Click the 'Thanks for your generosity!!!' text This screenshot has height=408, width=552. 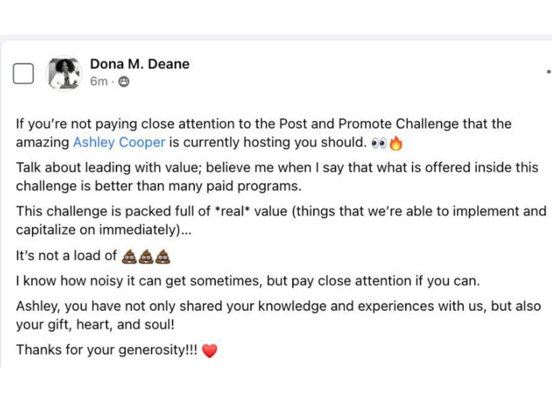[106, 350]
